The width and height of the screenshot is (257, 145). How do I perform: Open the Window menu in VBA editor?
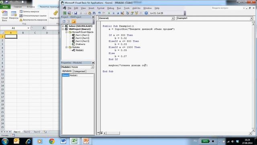pos(147,8)
